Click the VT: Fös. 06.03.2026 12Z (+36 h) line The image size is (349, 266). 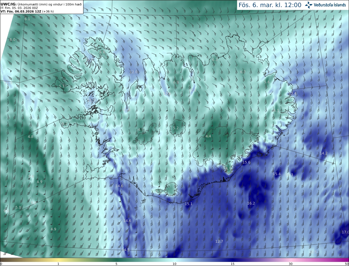pos(27,11)
